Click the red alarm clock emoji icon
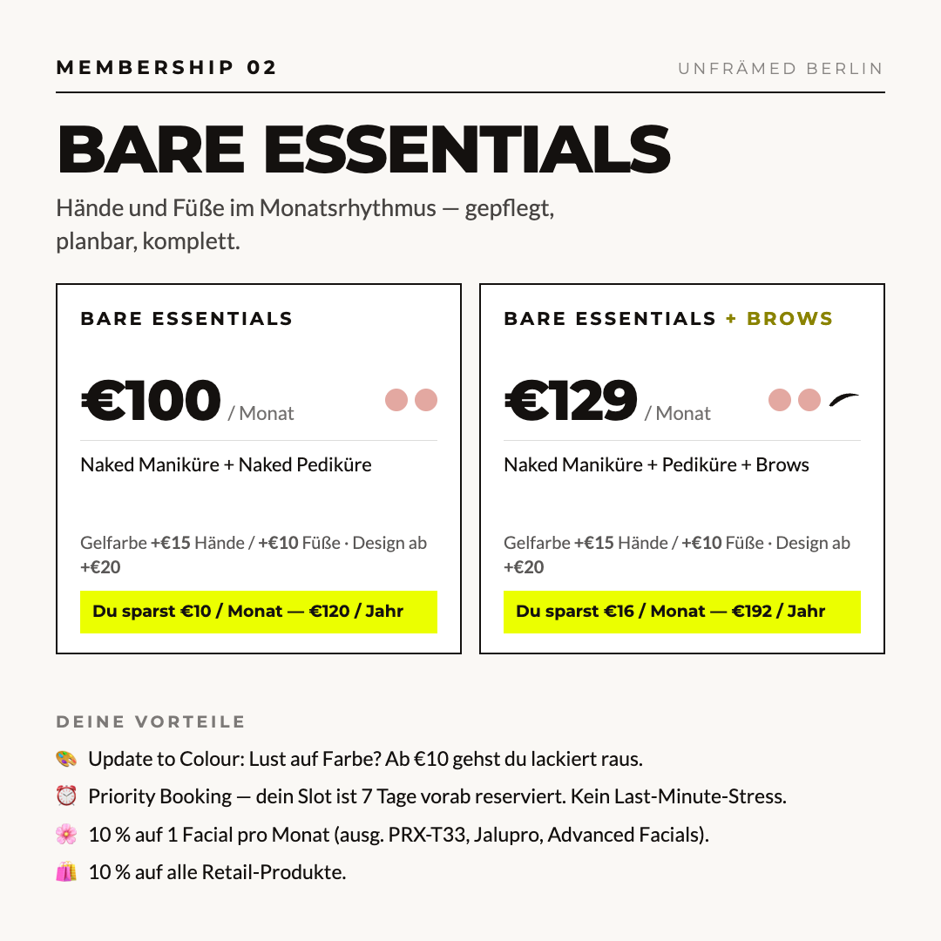The width and height of the screenshot is (941, 941). click(66, 796)
